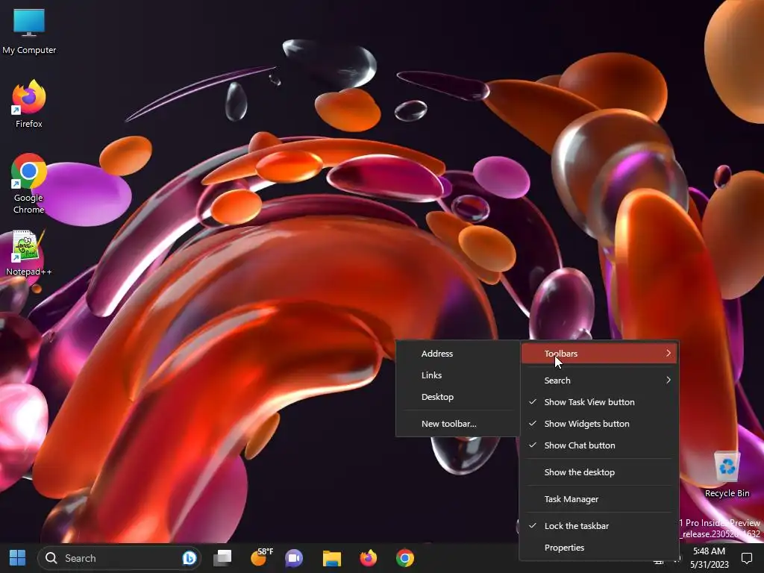Open Properties from the context menu
The image size is (764, 573).
(x=600, y=548)
